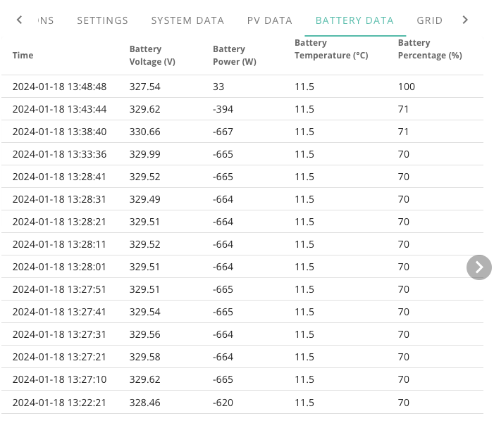This screenshot has width=494, height=423.
Task: Click voltage value 327.54
Action: 144,87
